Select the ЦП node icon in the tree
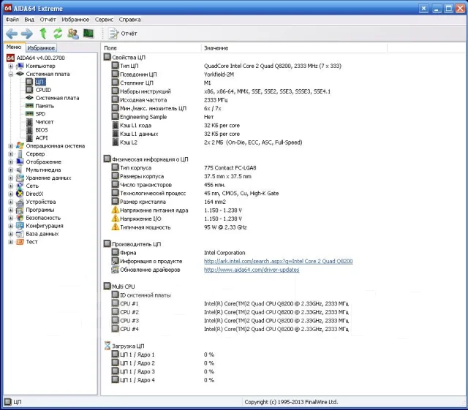Viewport: 468px width, 410px height. [x=29, y=82]
